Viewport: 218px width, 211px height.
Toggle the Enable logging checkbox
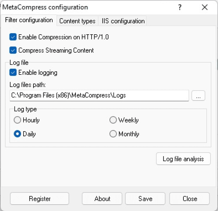[x=13, y=72]
